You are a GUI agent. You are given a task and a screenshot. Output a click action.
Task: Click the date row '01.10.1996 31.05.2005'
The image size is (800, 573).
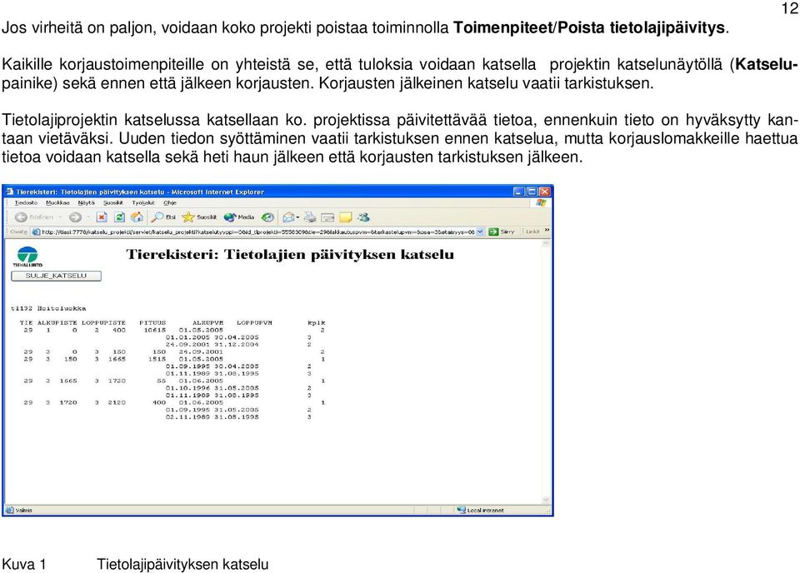pos(212,388)
